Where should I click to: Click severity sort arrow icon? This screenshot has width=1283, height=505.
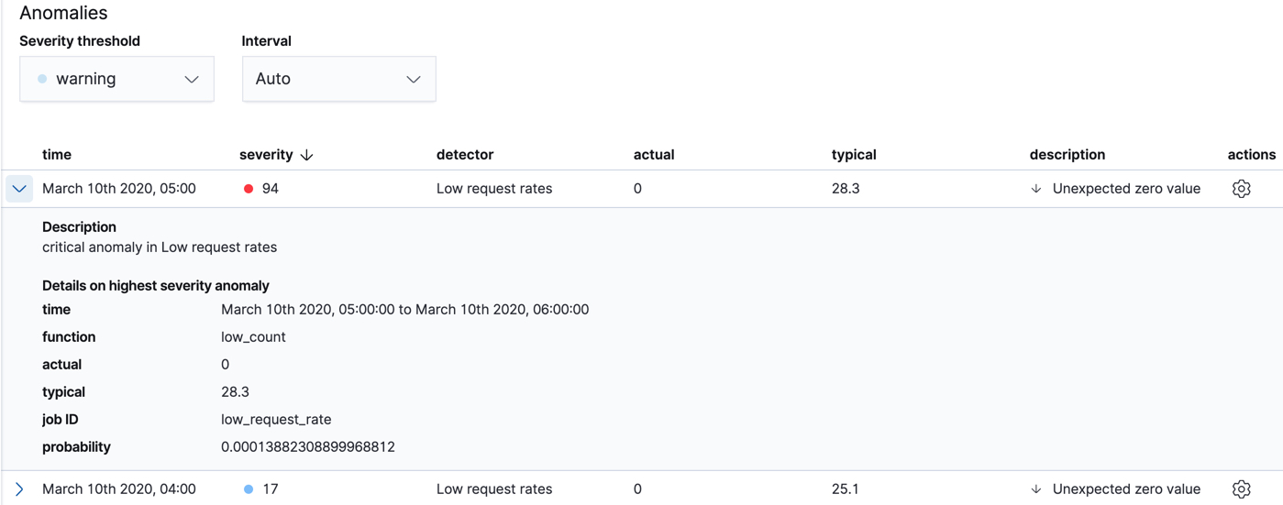tap(307, 155)
